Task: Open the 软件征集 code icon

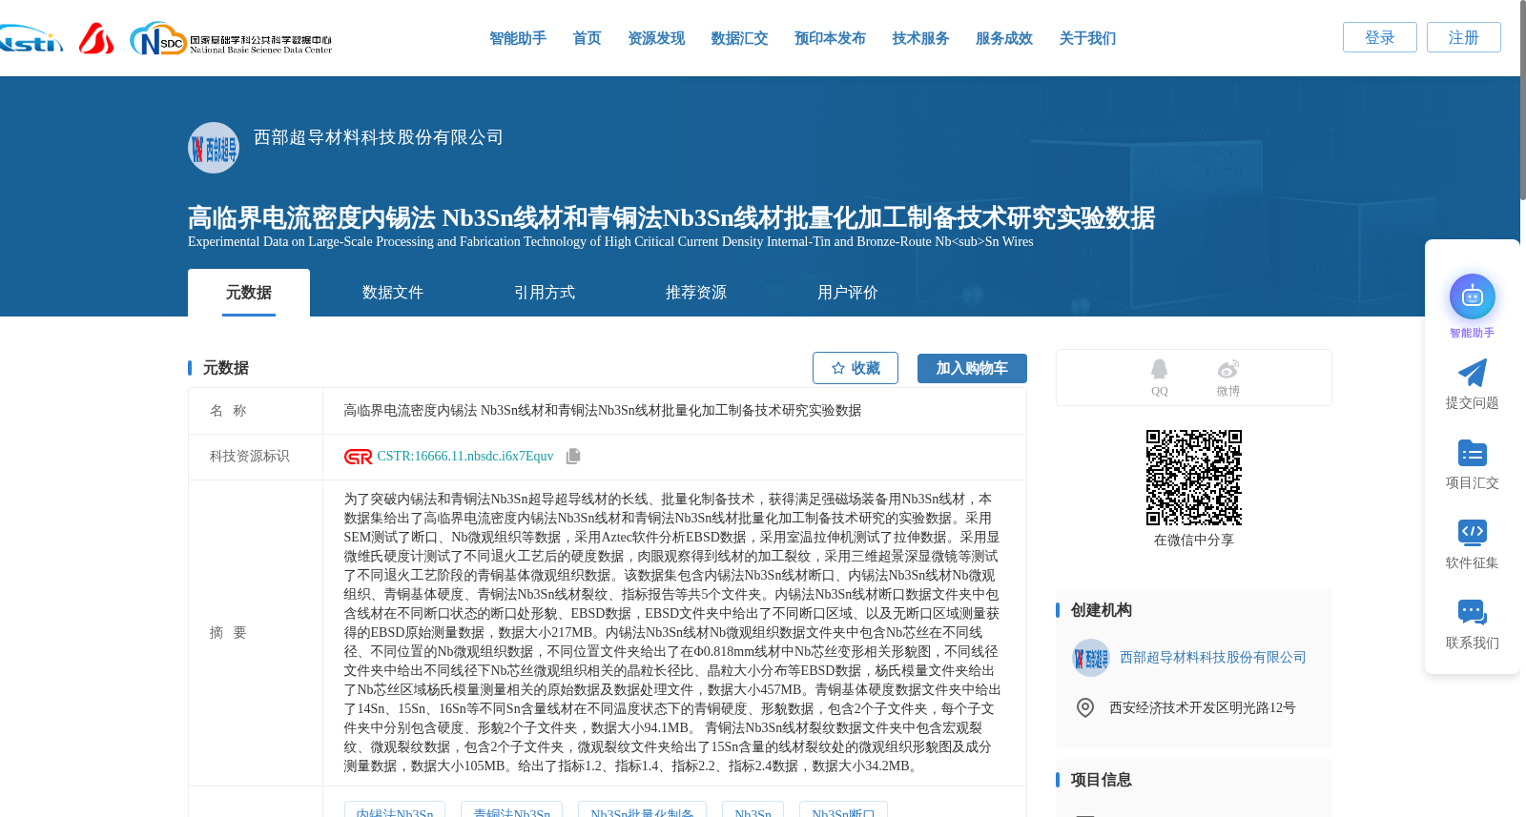Action: click(1472, 532)
